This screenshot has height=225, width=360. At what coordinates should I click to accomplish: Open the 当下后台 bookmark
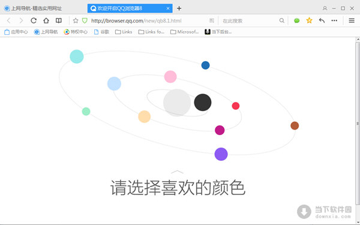(x=218, y=32)
